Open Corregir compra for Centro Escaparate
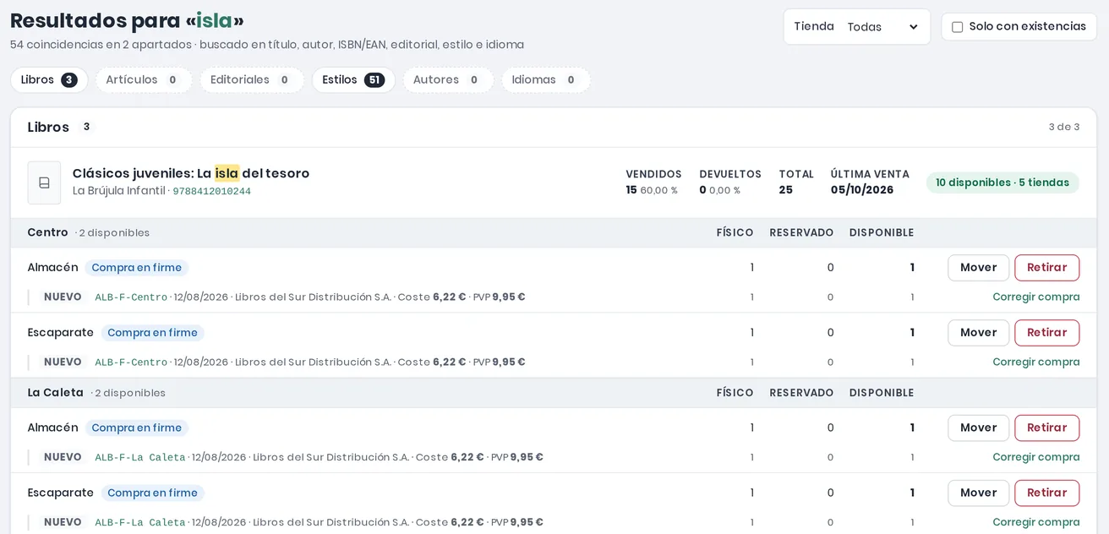The height and width of the screenshot is (534, 1109). pos(1035,362)
